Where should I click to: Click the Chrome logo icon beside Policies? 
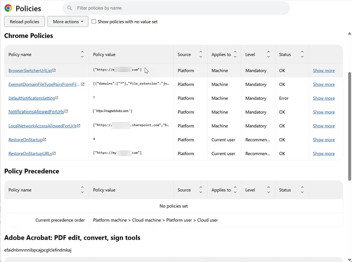point(8,8)
